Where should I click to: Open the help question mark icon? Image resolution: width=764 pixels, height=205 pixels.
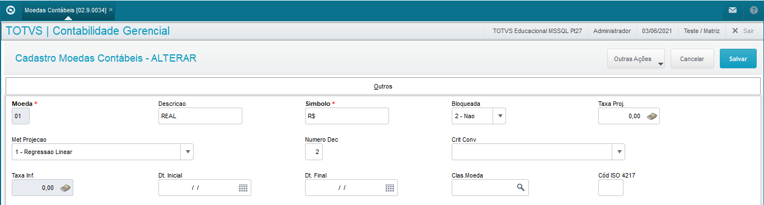(753, 10)
